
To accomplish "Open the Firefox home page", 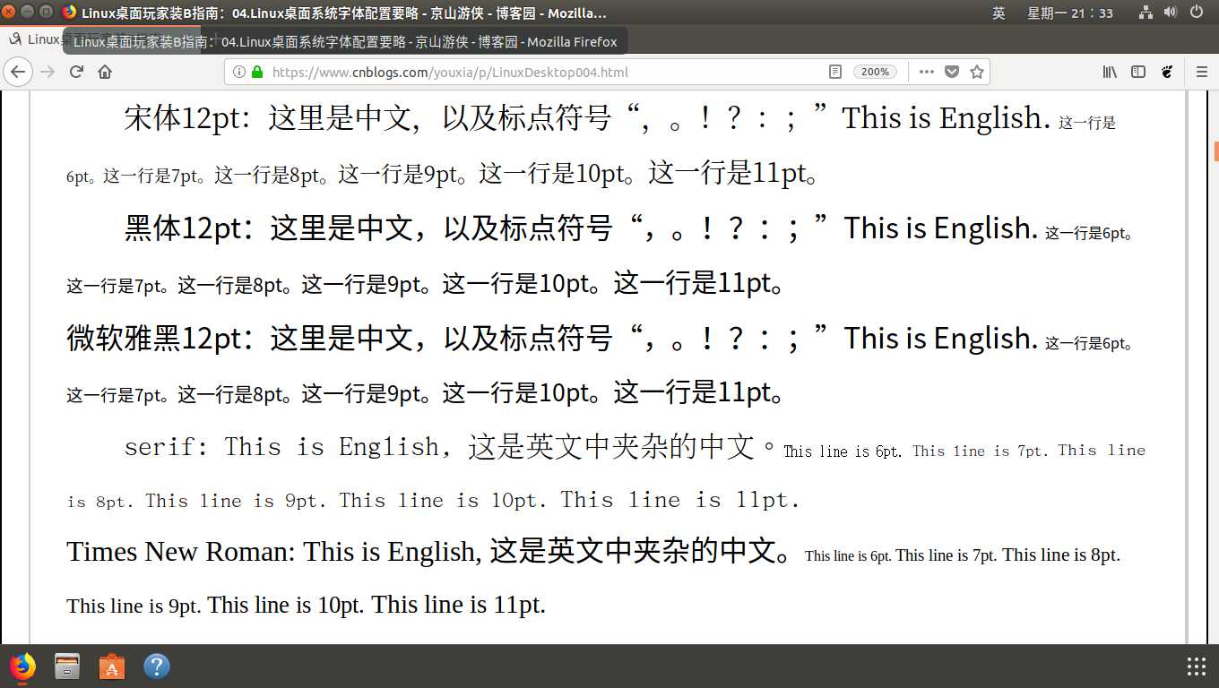I will click(105, 72).
